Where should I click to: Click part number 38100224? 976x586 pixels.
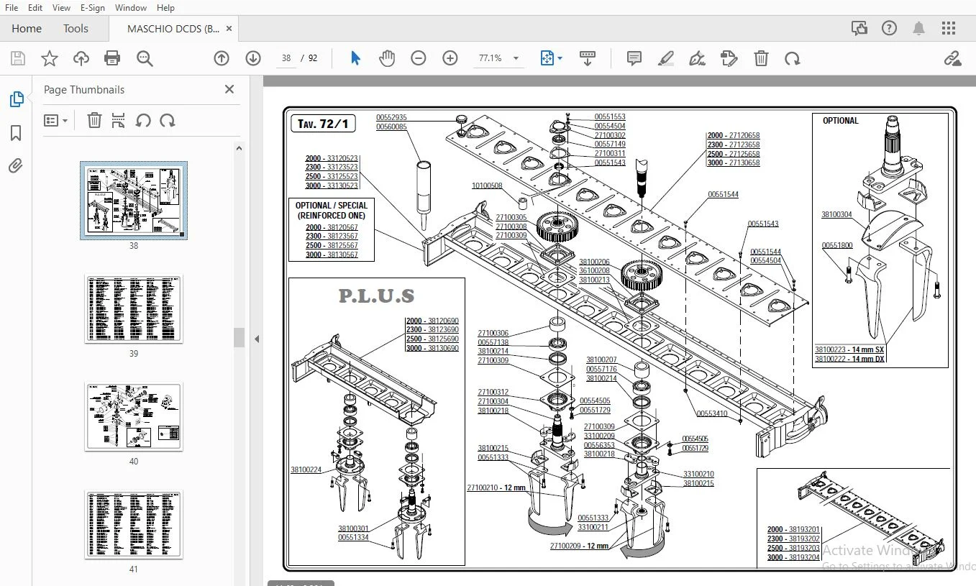[306, 470]
